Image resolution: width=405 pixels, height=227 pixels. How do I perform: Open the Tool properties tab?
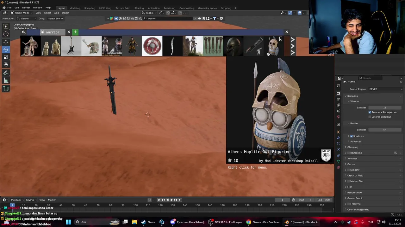pos(338,86)
